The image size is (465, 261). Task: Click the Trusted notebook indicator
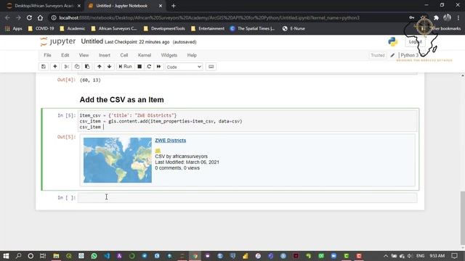[378, 55]
